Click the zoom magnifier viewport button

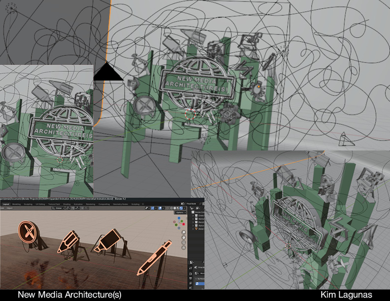(x=184, y=232)
